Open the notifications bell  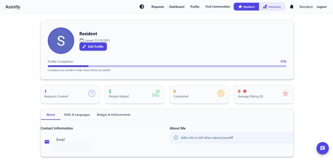(292, 7)
